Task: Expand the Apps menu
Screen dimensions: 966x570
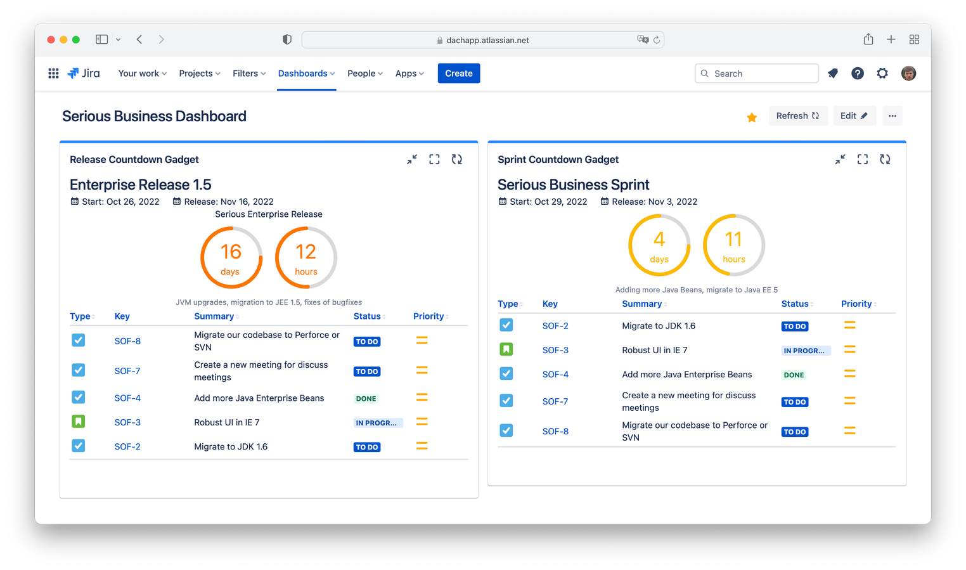Action: point(409,74)
